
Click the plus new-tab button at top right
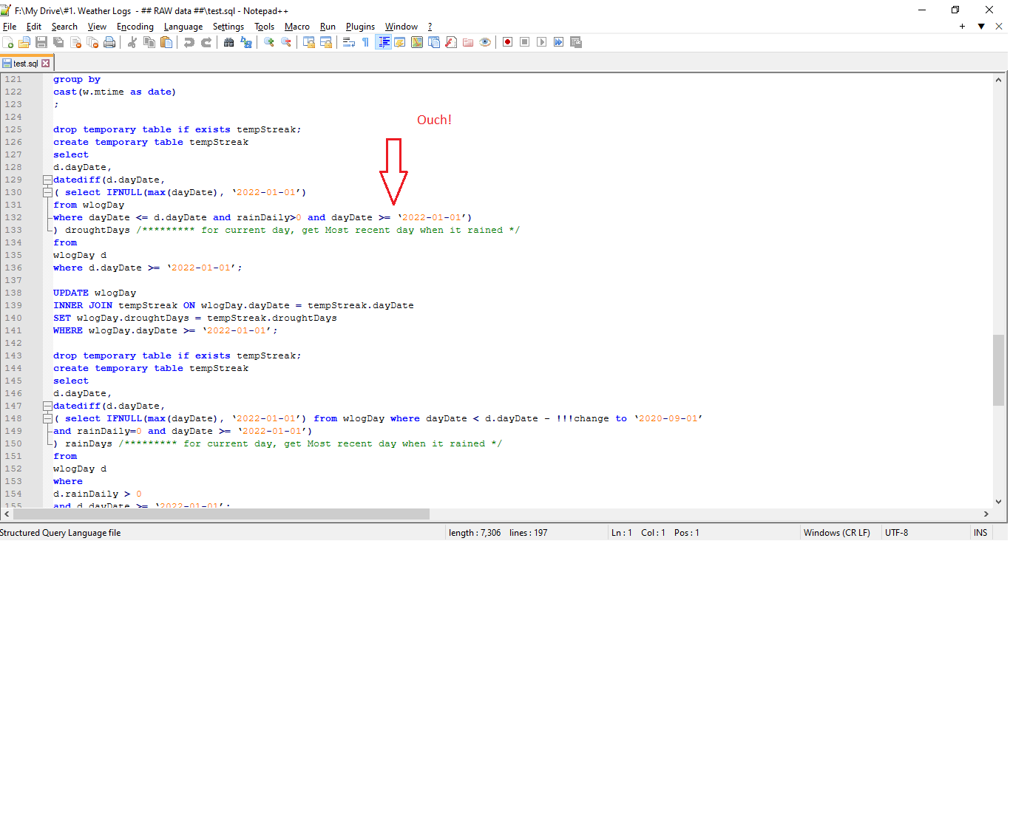pyautogui.click(x=962, y=27)
